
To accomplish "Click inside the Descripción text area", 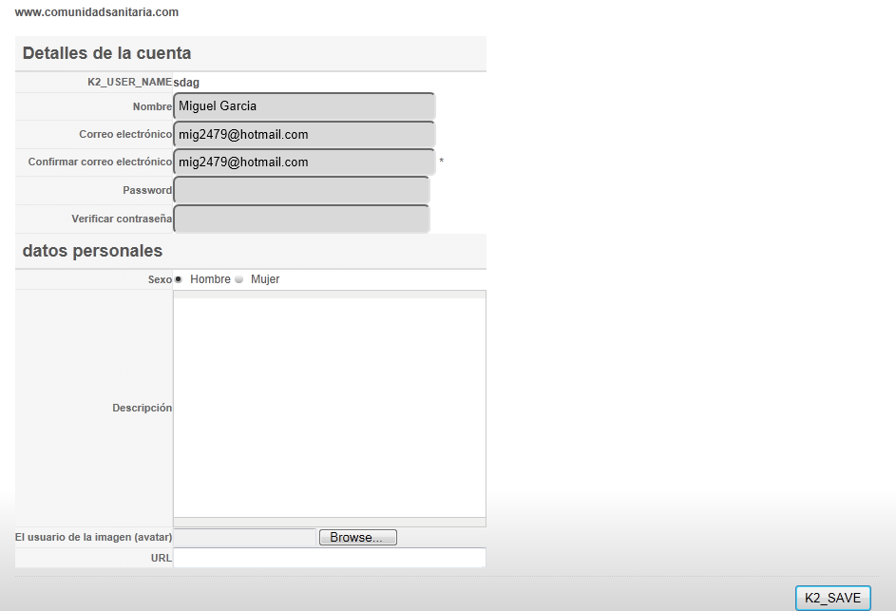I will (330, 408).
